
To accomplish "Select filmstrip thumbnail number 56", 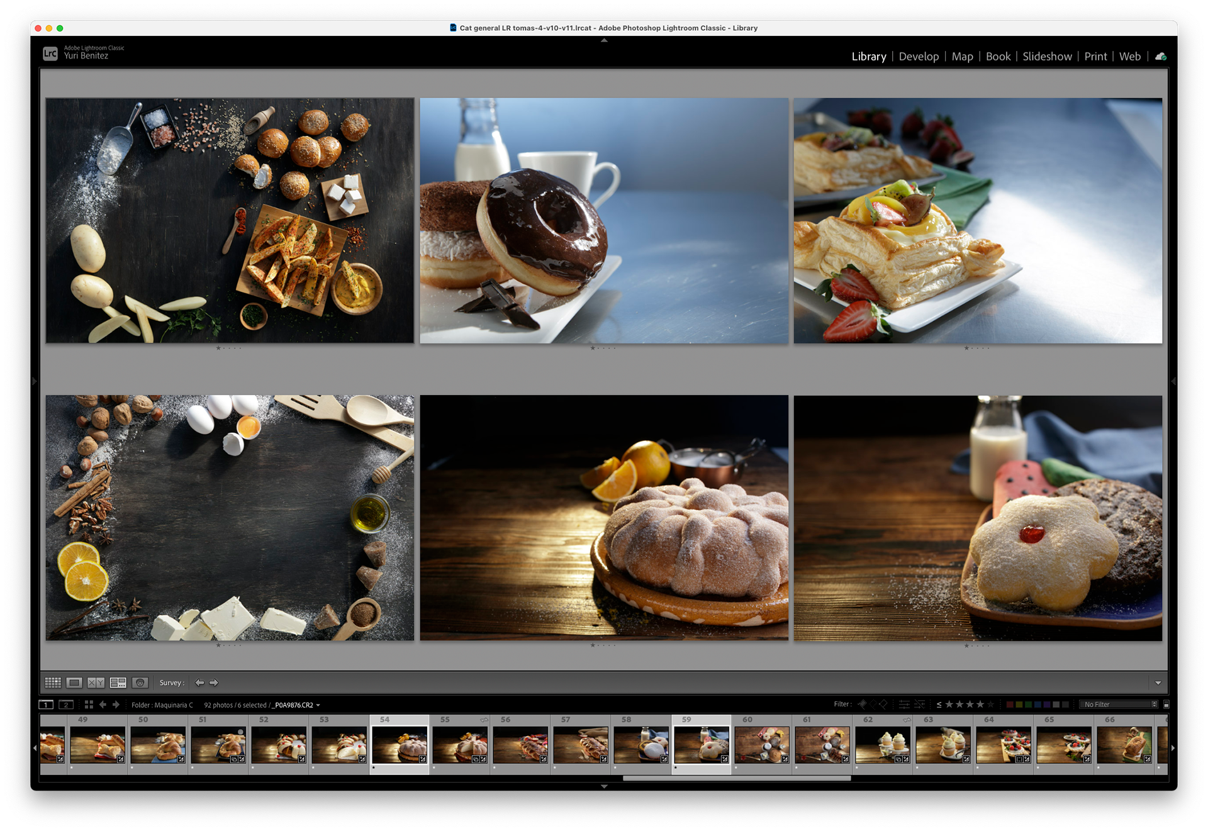I will [520, 745].
